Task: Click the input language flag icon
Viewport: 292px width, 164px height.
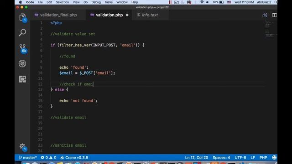Action: (229, 2)
